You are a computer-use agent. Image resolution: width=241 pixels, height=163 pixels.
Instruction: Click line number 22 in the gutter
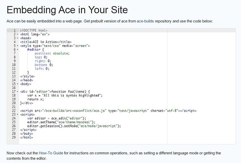coord(14,111)
